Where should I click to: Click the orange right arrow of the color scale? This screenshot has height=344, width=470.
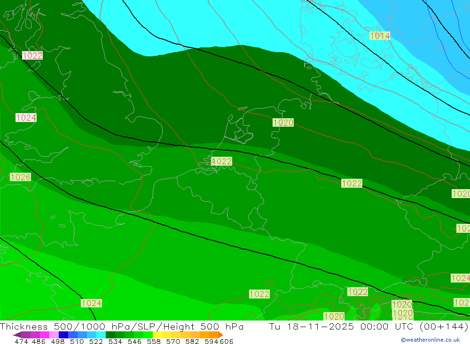pyautogui.click(x=220, y=335)
